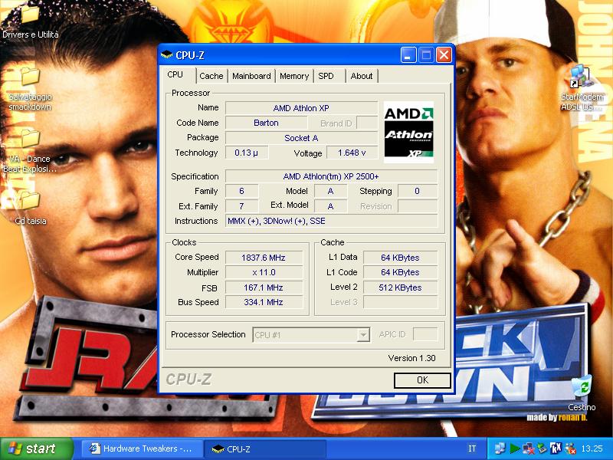Open the Drivers e Utilità folder
This screenshot has height=460, width=613.
click(x=30, y=21)
